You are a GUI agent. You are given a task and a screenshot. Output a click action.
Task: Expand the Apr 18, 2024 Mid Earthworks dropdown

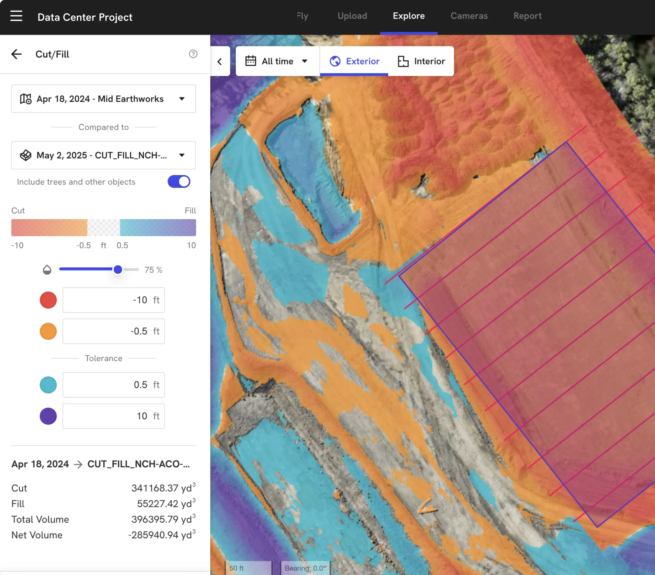coord(182,99)
